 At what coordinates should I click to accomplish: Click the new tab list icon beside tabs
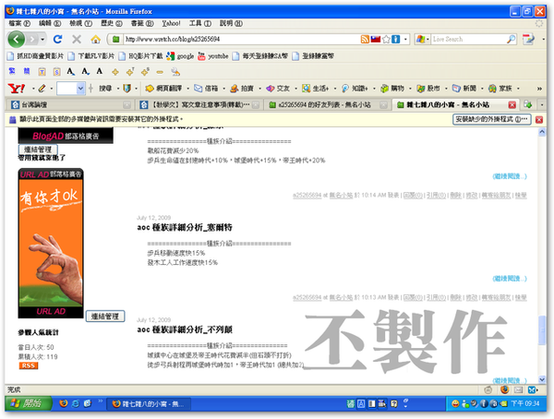[x=527, y=104]
